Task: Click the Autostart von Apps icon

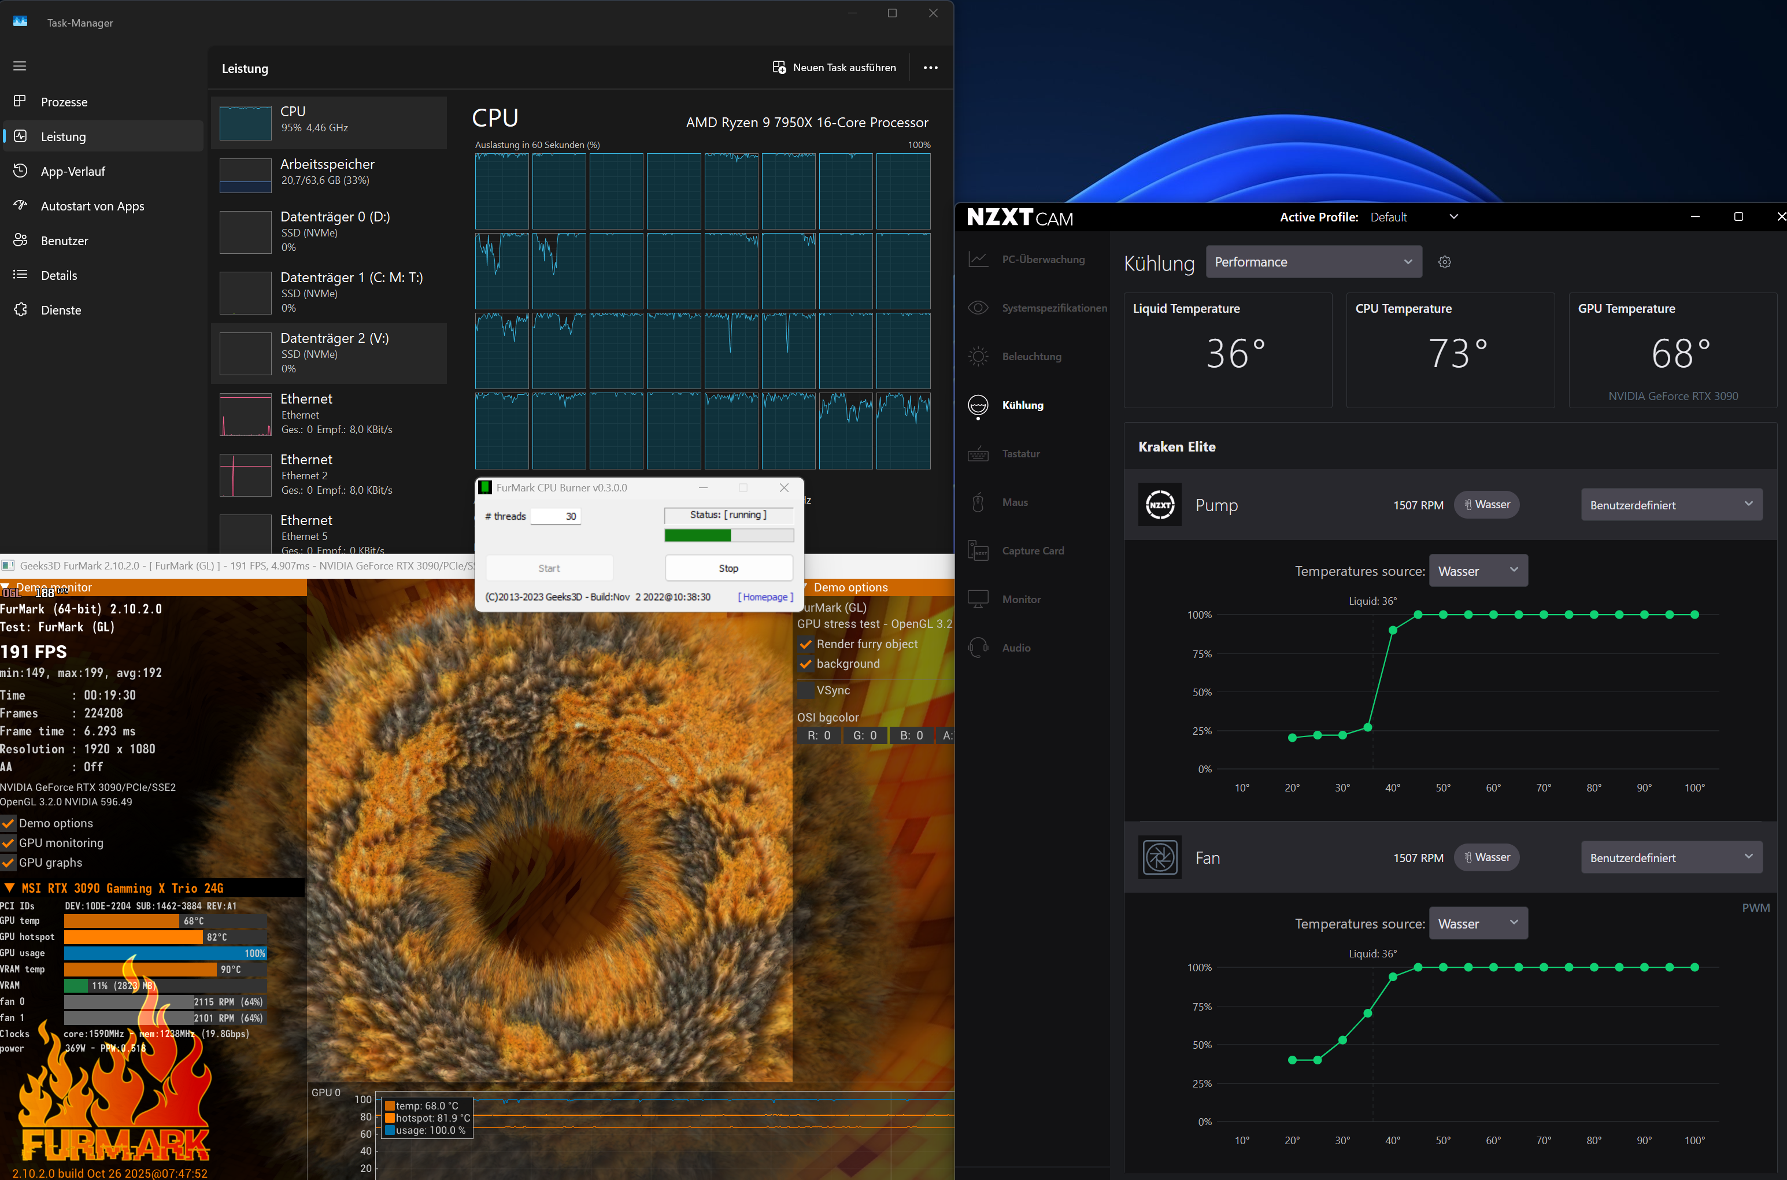Action: 20,205
